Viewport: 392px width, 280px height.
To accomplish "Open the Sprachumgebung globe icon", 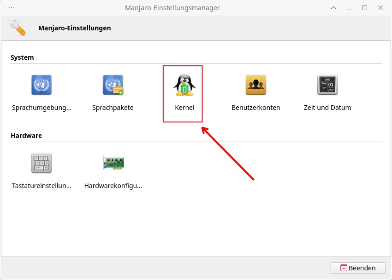I will 42,85.
